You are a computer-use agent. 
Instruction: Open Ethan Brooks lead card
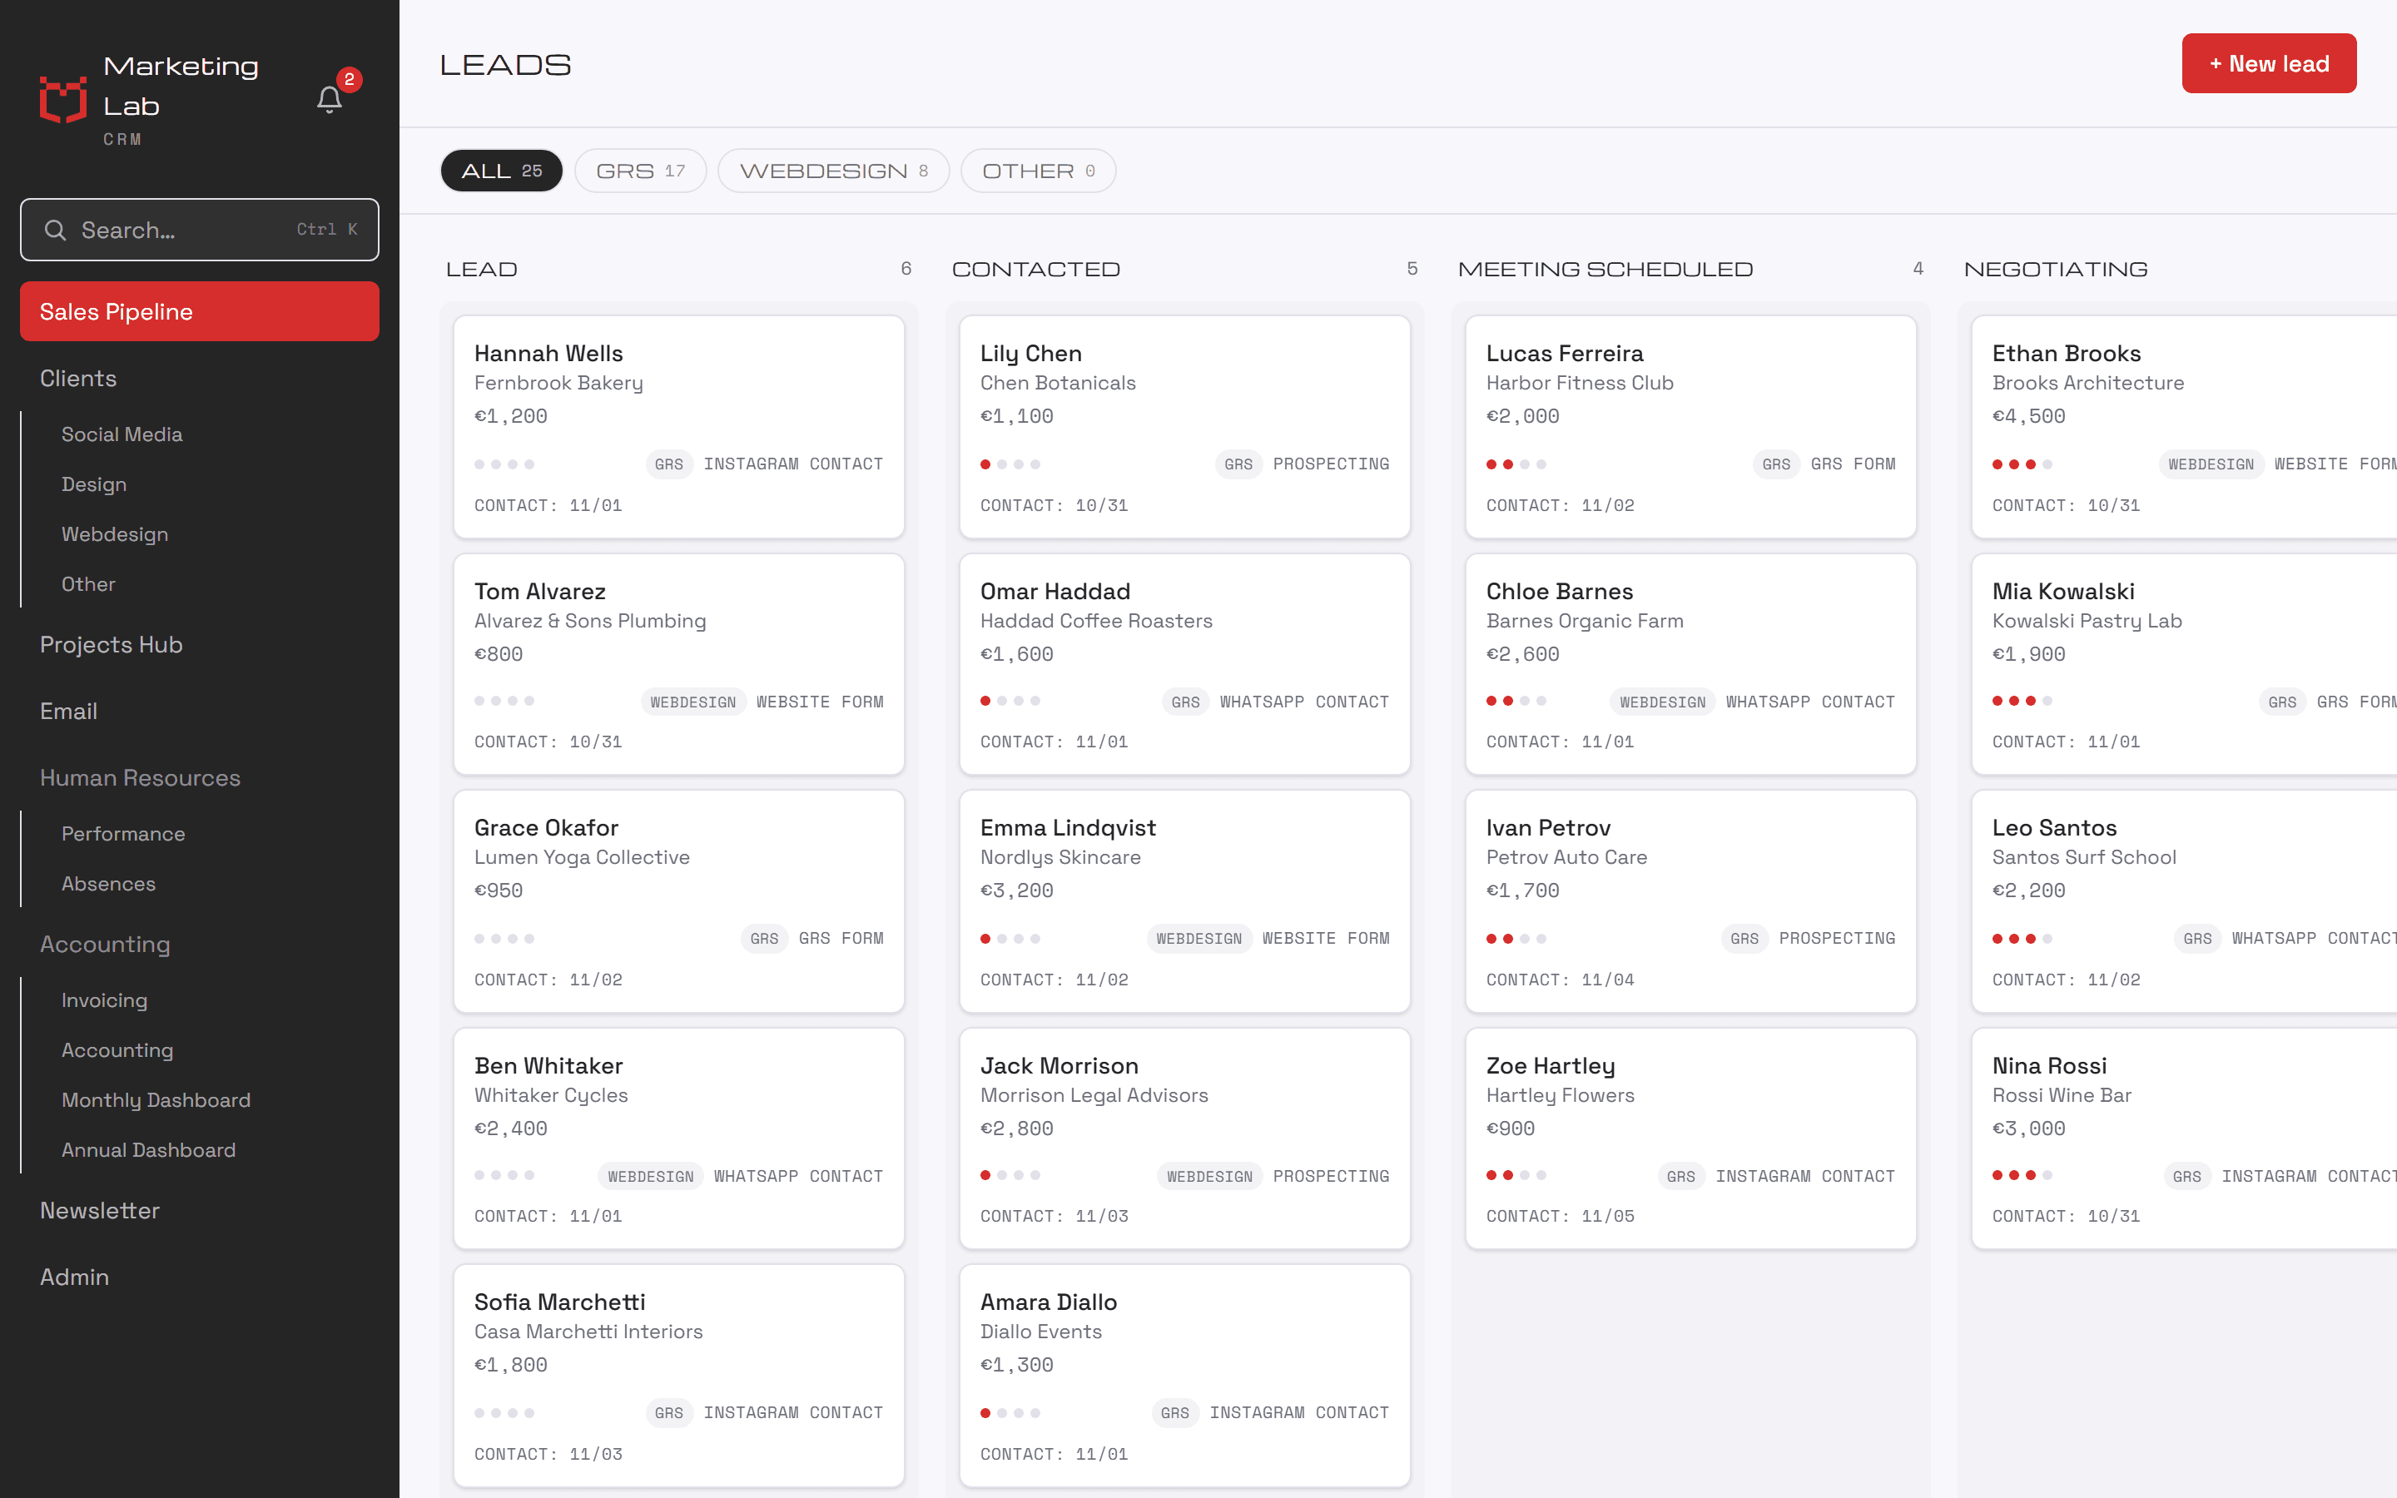[2184, 427]
